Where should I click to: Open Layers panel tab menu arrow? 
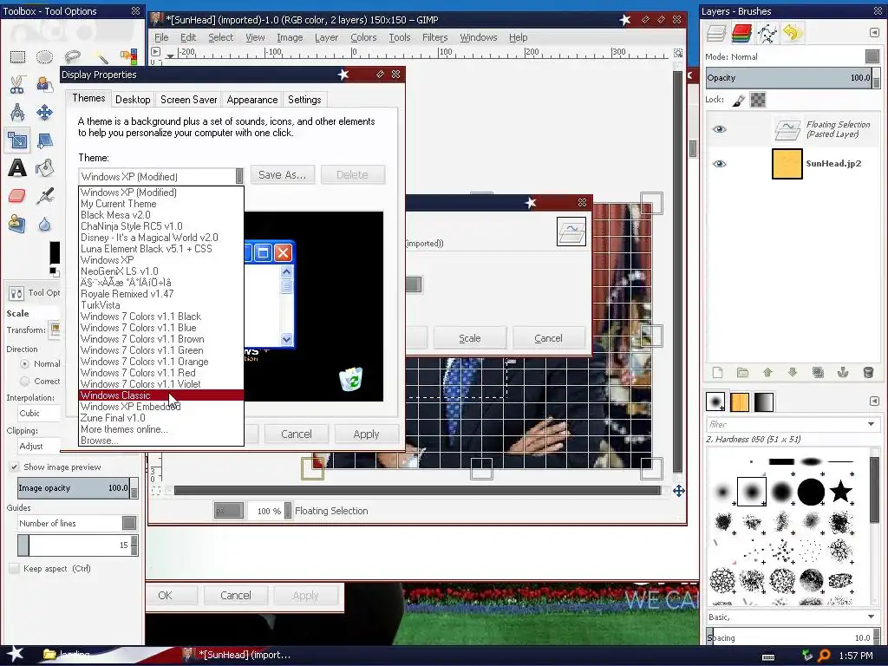click(x=874, y=33)
